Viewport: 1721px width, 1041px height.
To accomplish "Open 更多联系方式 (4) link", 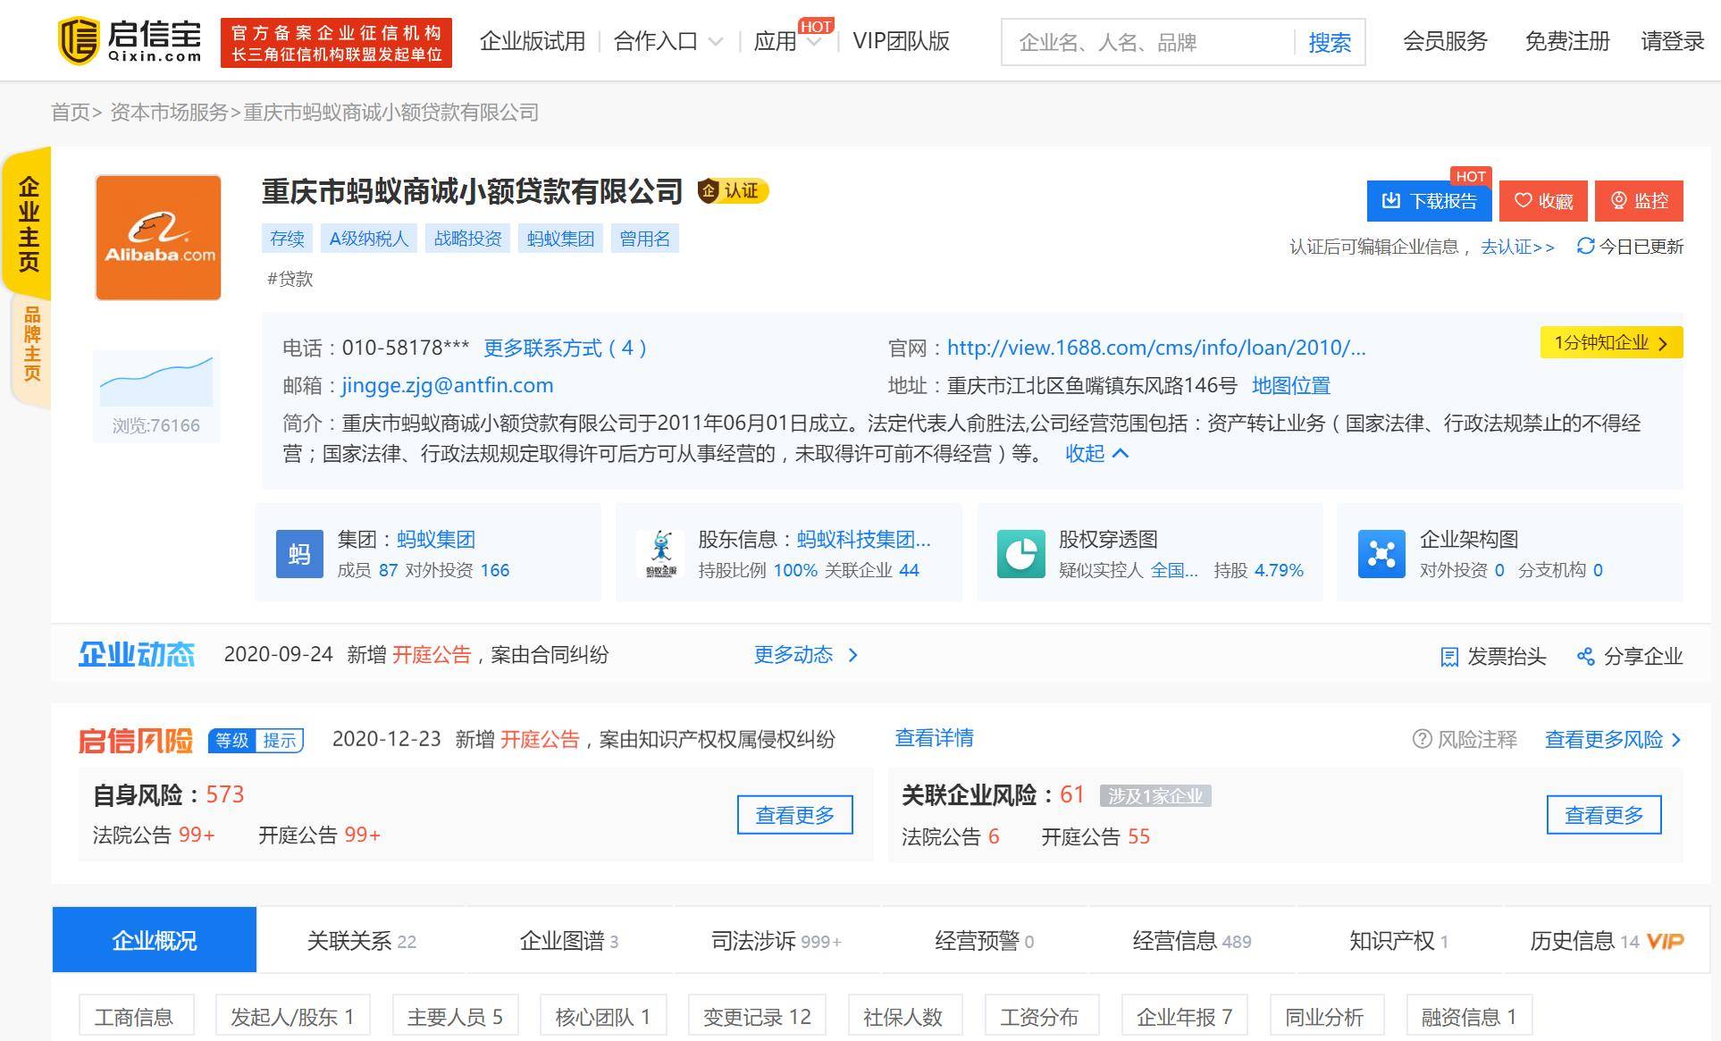I will pos(565,348).
